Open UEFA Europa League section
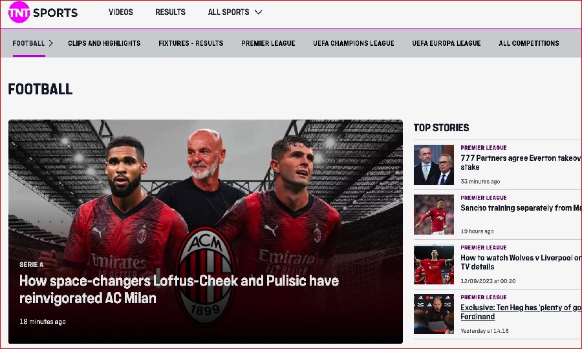The height and width of the screenshot is (349, 582). (x=446, y=43)
